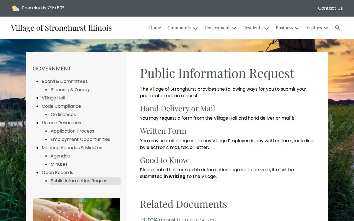The image size is (354, 221).
Task: Open the Government nav label
Action: pos(217,28)
